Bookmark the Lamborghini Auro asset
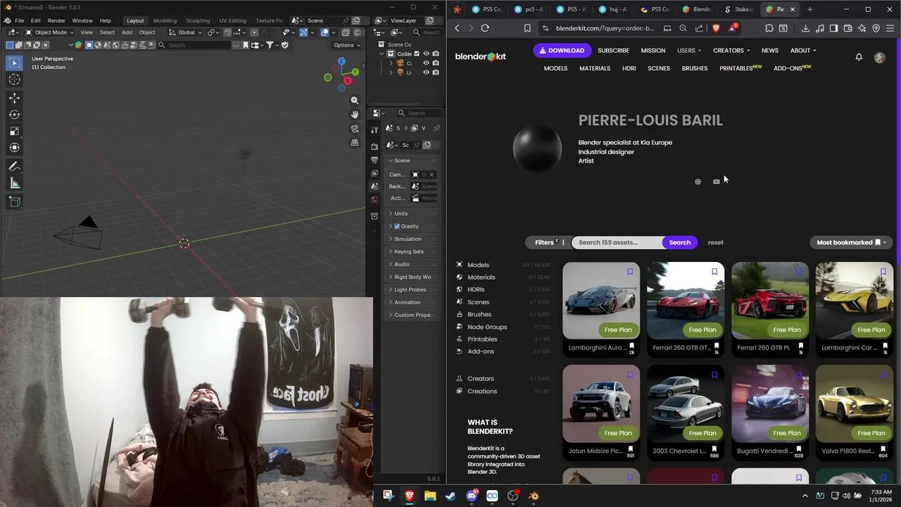The width and height of the screenshot is (901, 507). pos(630,272)
